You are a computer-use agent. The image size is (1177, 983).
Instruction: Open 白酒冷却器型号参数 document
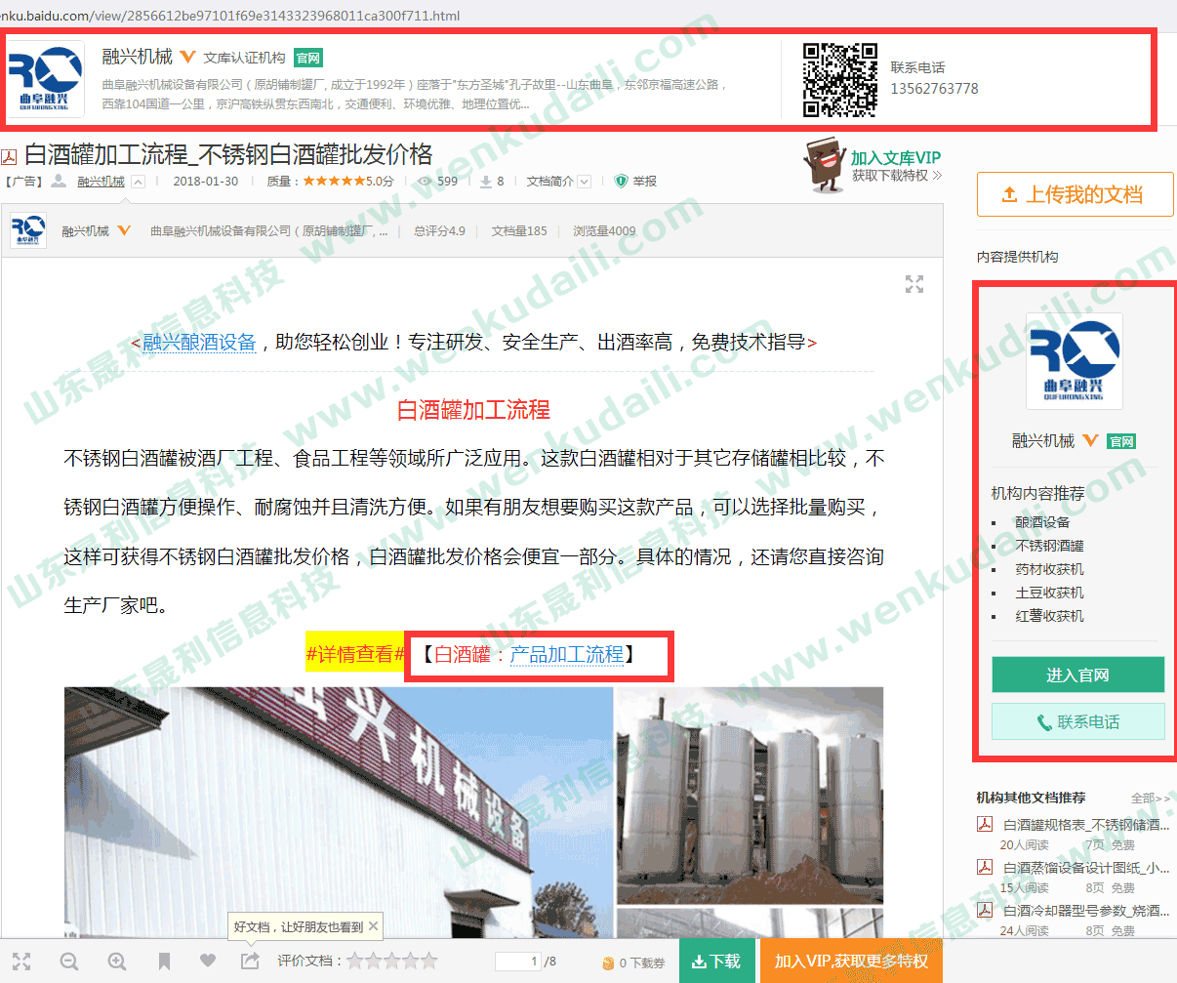click(1086, 911)
